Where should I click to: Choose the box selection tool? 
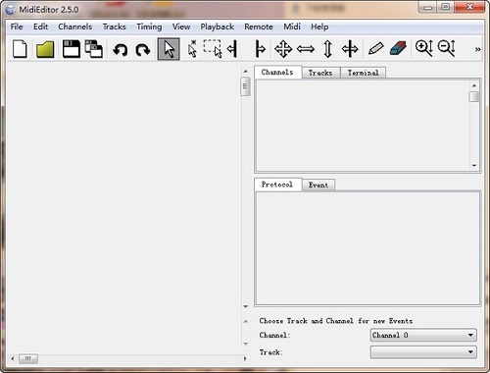(213, 49)
